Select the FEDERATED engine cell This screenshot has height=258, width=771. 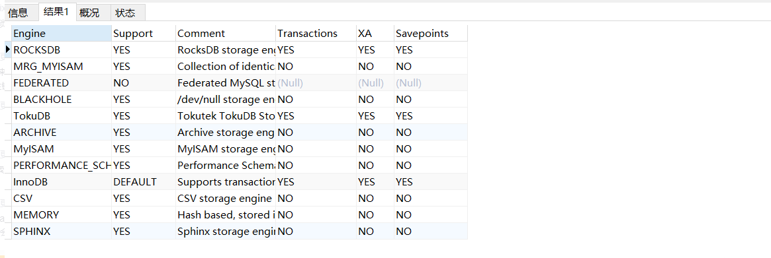(x=62, y=83)
